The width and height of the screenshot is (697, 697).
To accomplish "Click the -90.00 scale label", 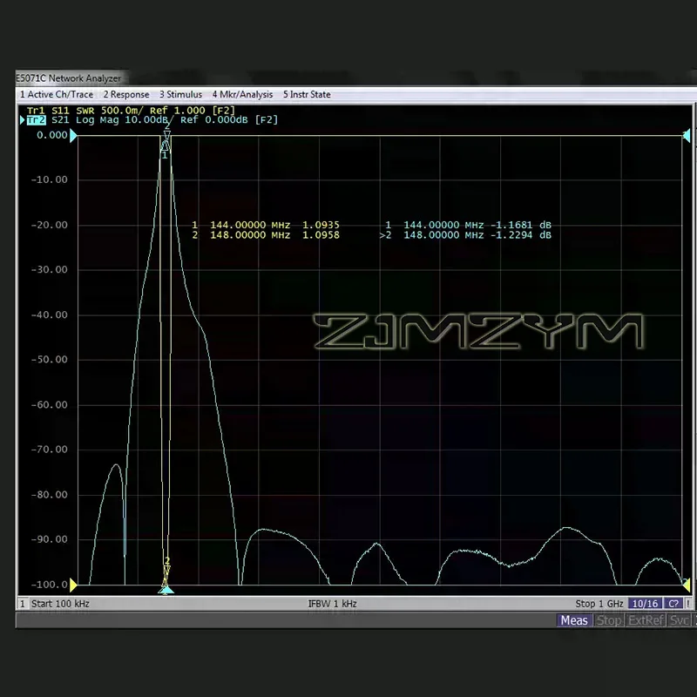I will pos(50,539).
